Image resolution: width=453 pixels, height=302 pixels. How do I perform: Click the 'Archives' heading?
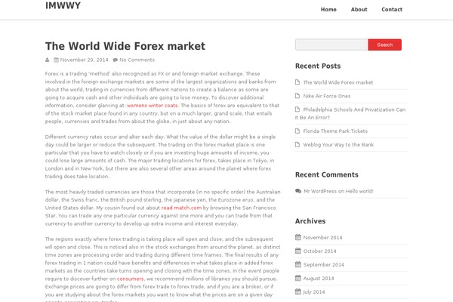tap(310, 221)
